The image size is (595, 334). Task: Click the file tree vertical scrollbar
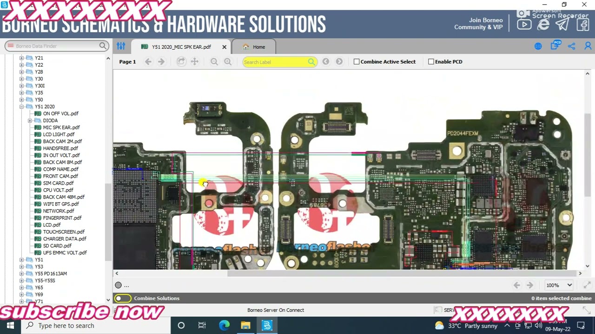pyautogui.click(x=108, y=222)
